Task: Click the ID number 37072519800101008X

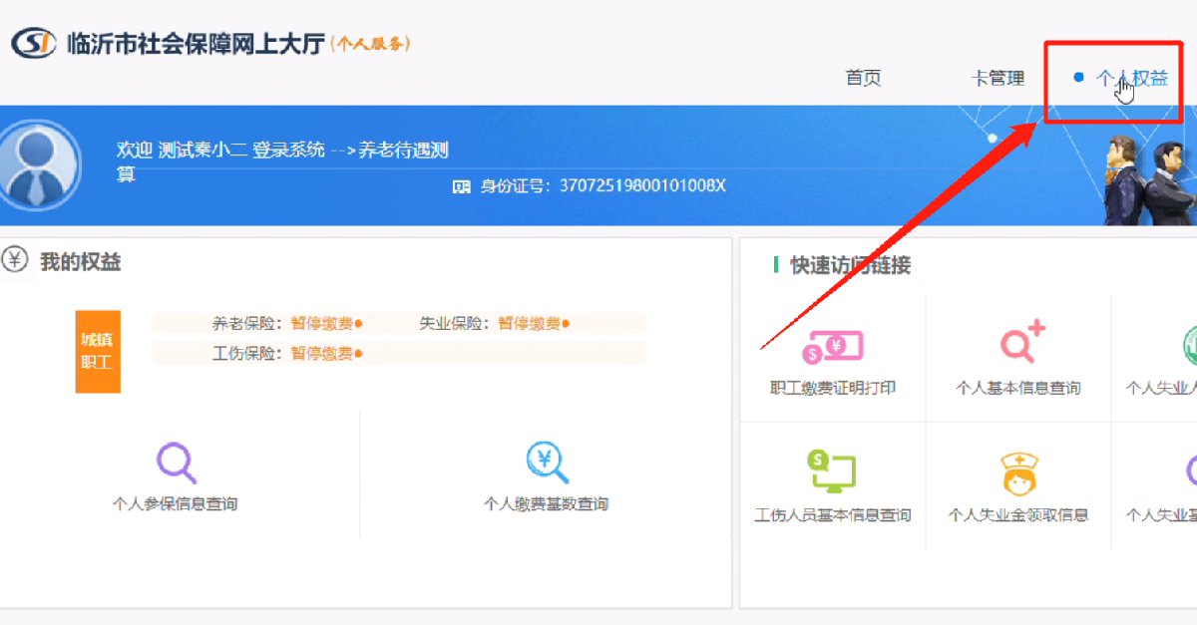Action: point(642,185)
